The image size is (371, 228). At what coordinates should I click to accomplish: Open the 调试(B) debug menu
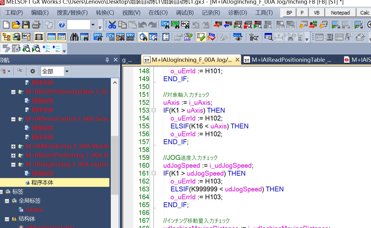[184, 13]
